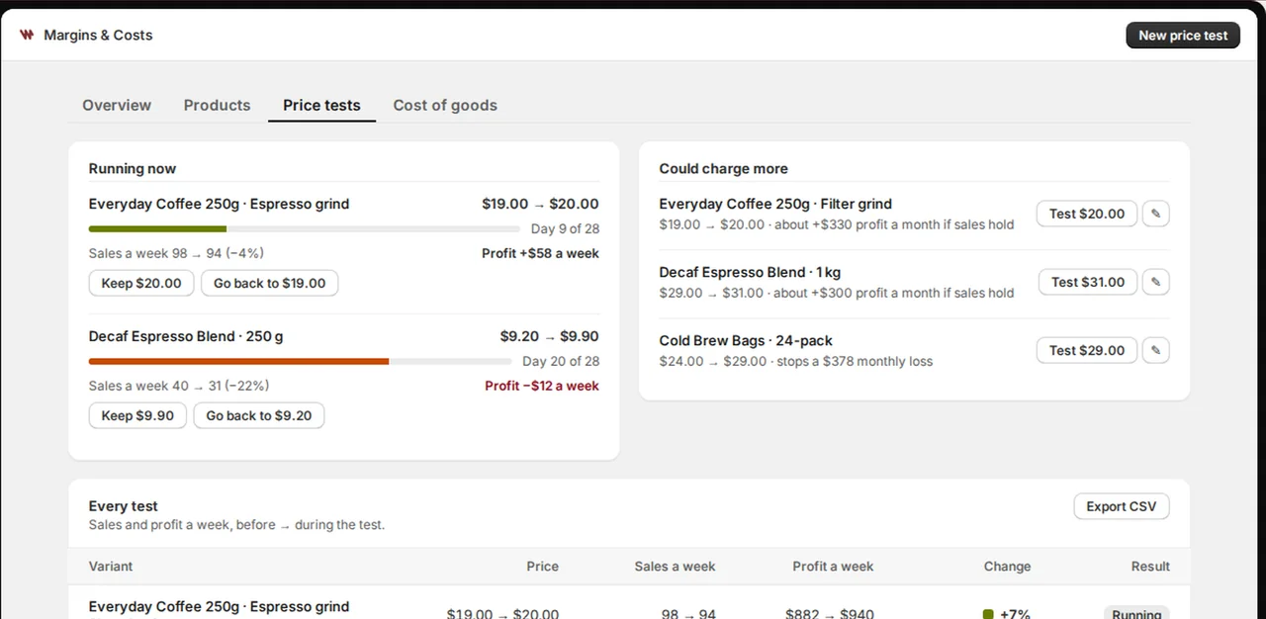Click the green change indicator beside +7%

[988, 614]
